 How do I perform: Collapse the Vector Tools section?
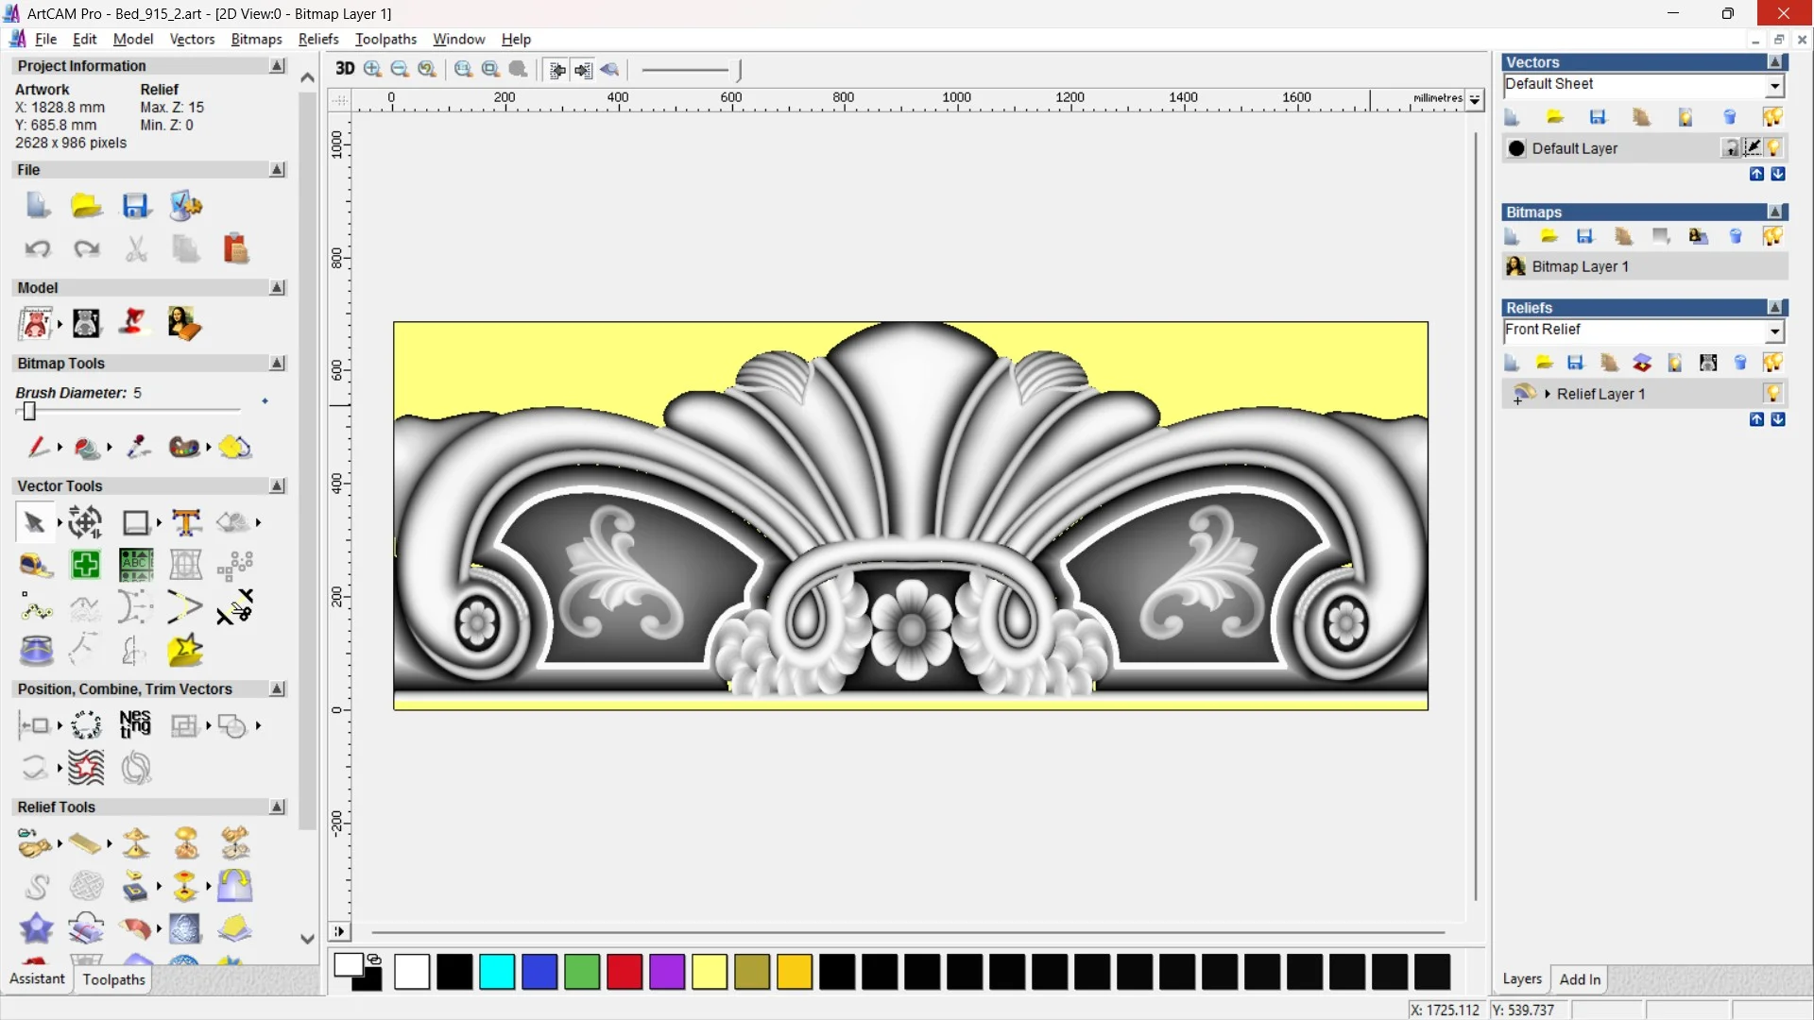pos(277,485)
